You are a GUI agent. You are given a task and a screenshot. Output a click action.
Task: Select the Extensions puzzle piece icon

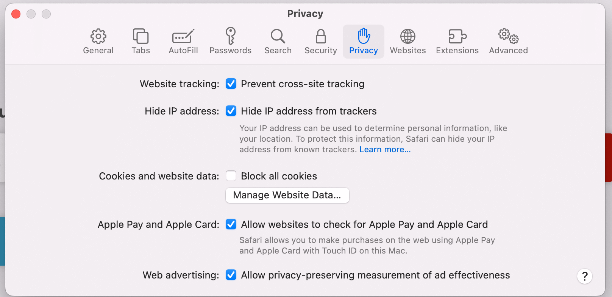pyautogui.click(x=457, y=37)
